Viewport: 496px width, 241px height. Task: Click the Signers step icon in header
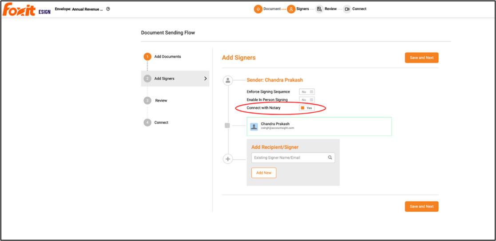(x=291, y=9)
